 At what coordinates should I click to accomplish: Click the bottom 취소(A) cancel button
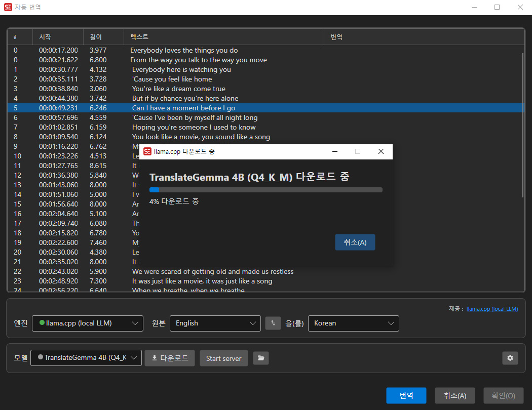(x=454, y=395)
